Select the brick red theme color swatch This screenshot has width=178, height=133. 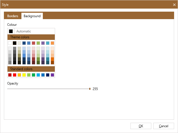[x=33, y=43]
